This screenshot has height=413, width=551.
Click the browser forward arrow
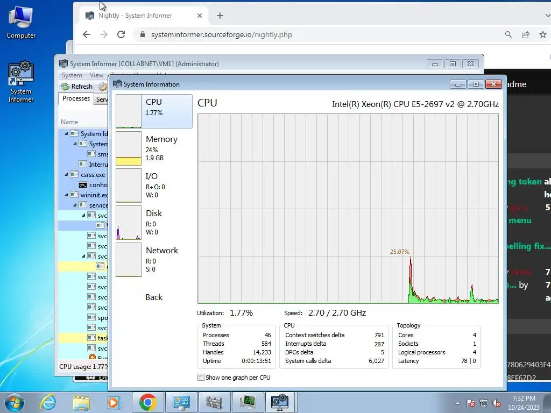[x=104, y=34]
